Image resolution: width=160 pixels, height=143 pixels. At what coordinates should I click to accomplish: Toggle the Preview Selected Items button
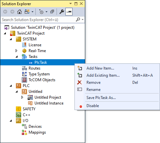[x=69, y=12]
